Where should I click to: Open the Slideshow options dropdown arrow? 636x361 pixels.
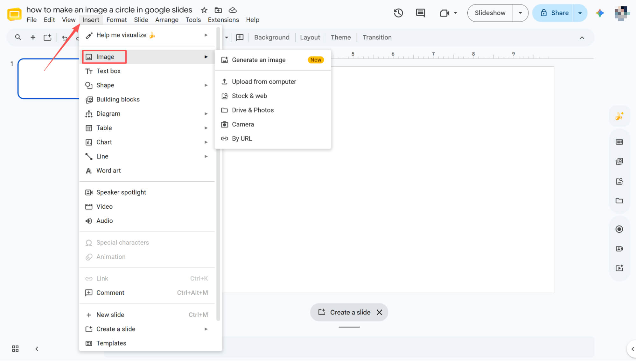tap(521, 13)
